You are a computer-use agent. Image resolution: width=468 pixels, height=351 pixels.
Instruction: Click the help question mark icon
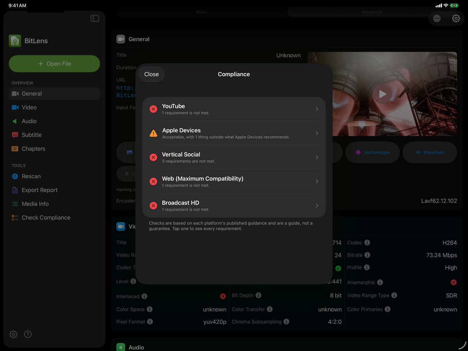pyautogui.click(x=28, y=334)
